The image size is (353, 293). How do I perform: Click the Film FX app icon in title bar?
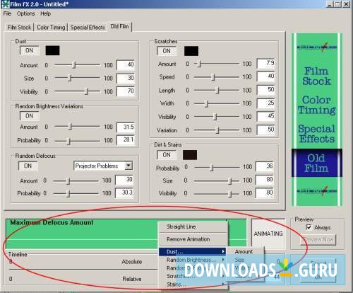point(5,4)
